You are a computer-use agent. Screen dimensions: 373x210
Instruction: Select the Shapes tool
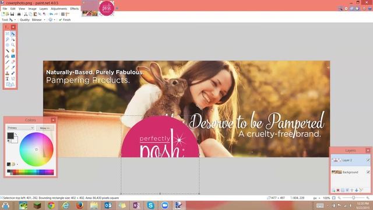click(10, 84)
